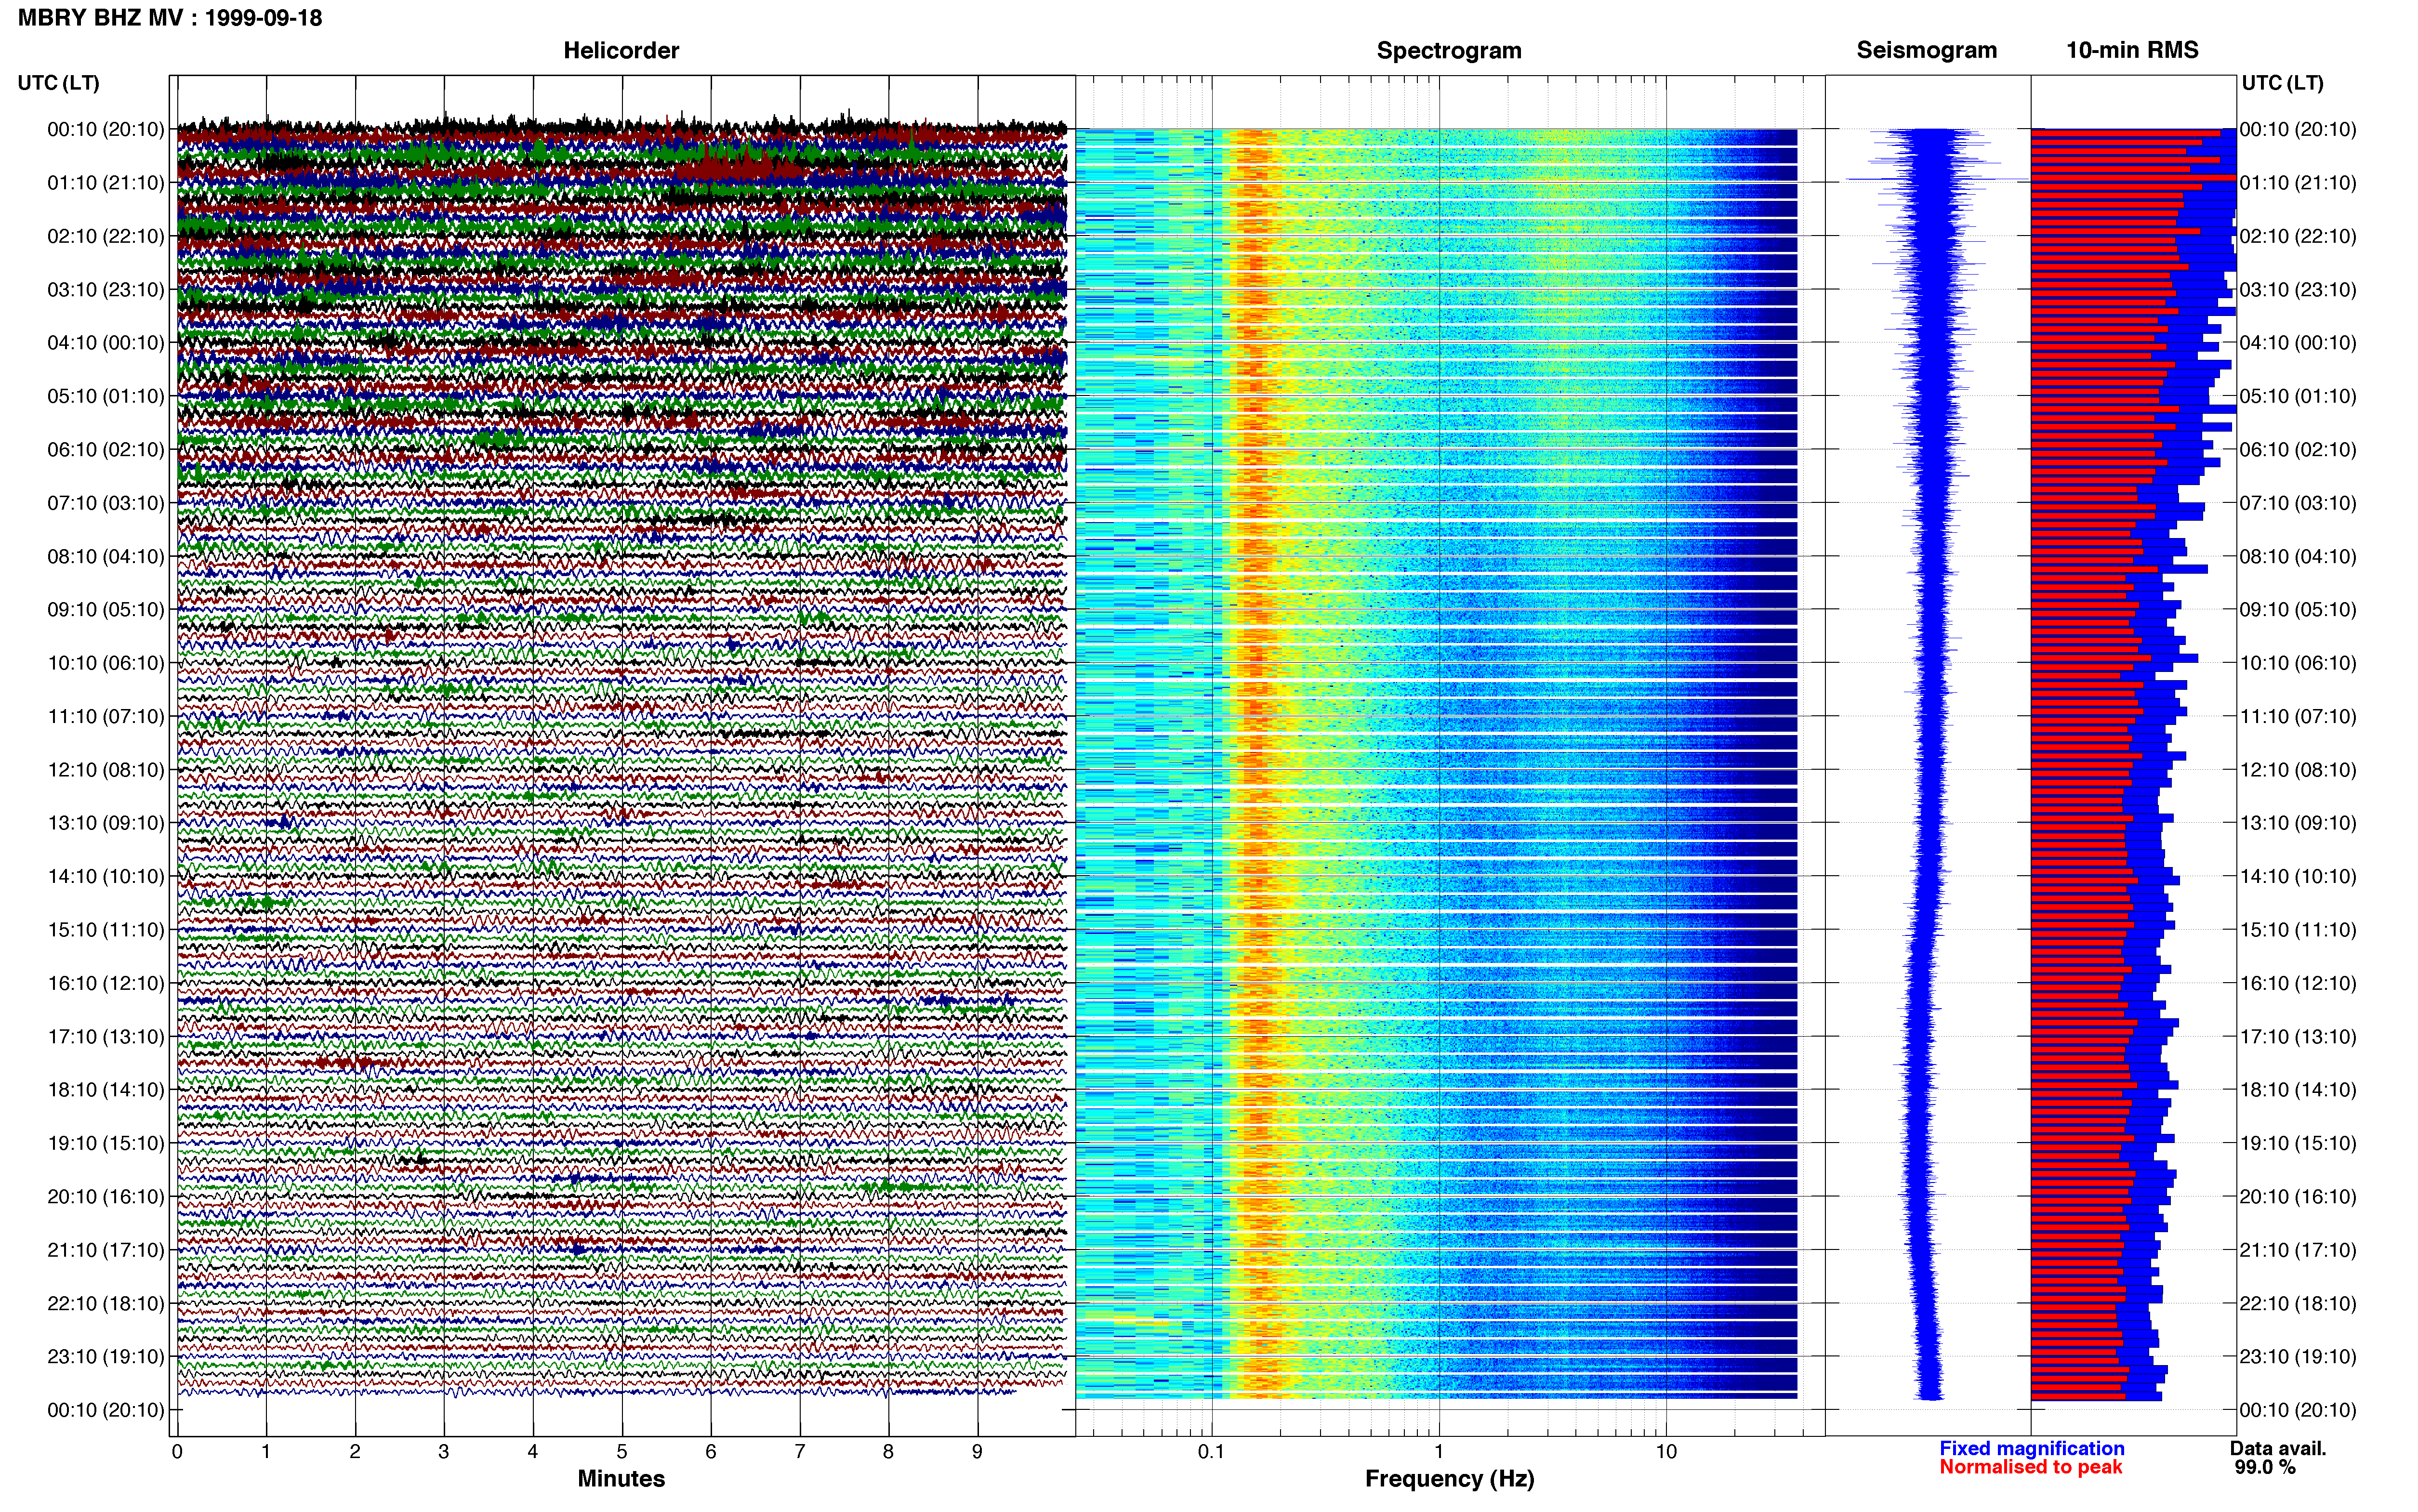Click right time label '18:10 (14:10)'
The width and height of the screenshot is (2418, 1512).
[x=2298, y=1090]
